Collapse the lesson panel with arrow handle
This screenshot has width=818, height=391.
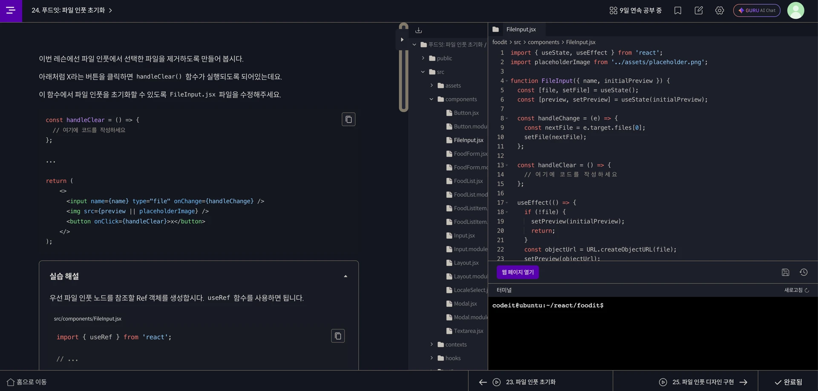point(402,40)
